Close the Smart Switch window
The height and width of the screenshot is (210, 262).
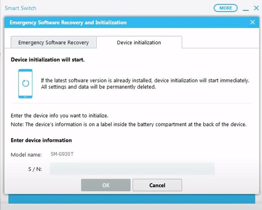pos(256,8)
